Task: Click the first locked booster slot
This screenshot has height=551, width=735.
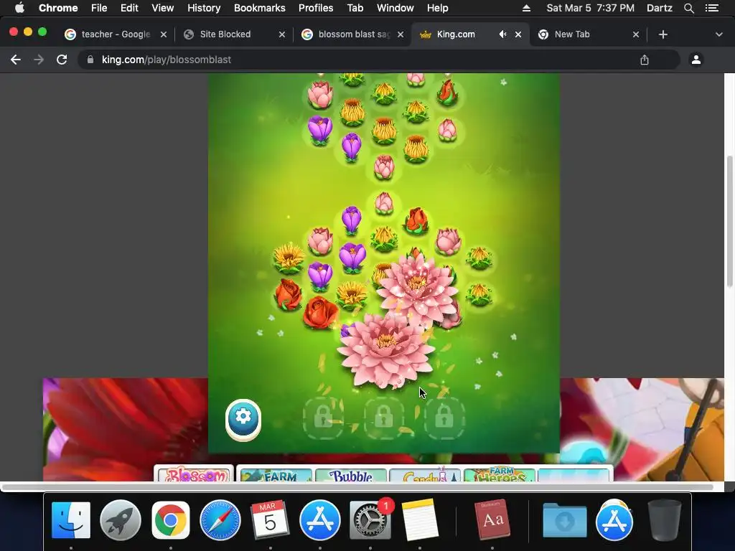Action: pyautogui.click(x=324, y=418)
